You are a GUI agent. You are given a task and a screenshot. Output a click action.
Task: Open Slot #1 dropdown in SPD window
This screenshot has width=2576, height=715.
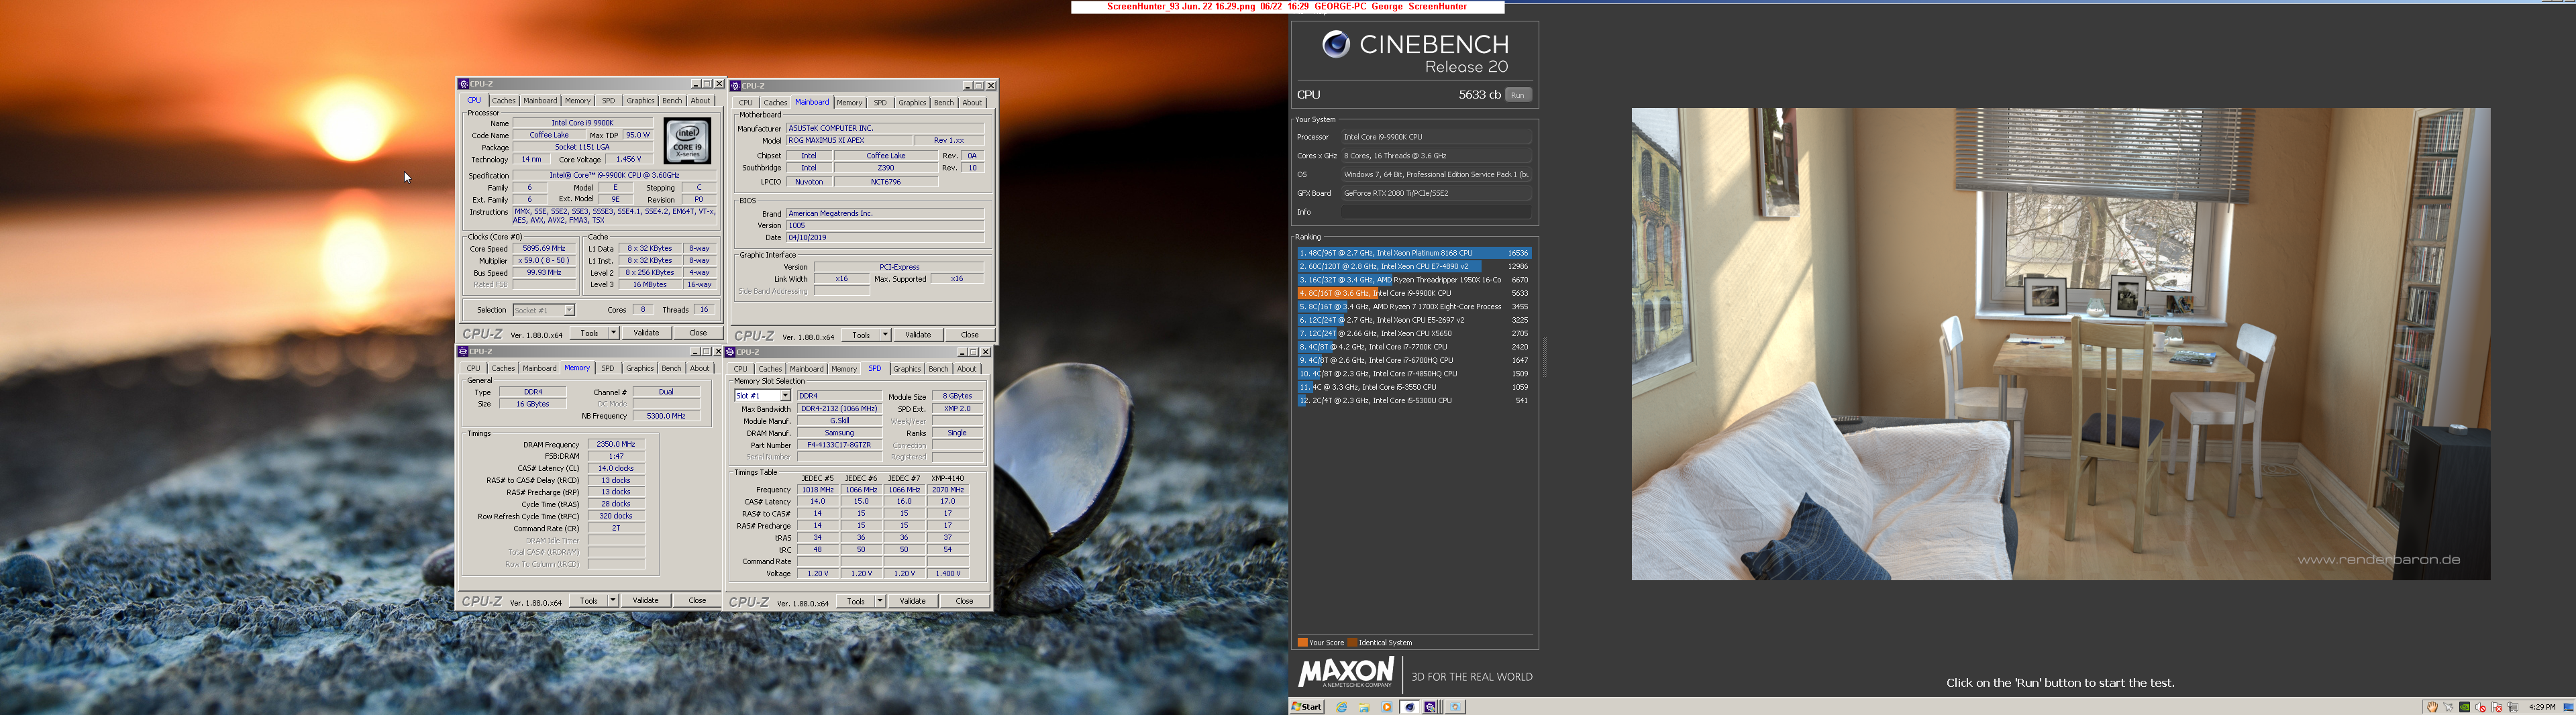pos(785,396)
